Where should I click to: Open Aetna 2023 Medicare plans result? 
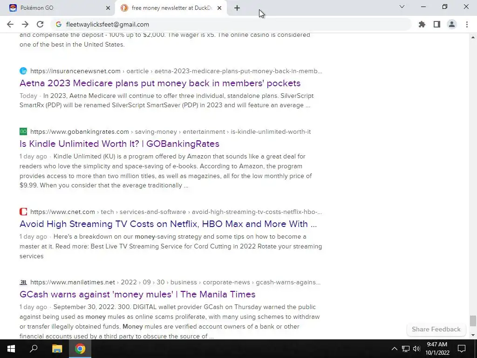pyautogui.click(x=160, y=83)
